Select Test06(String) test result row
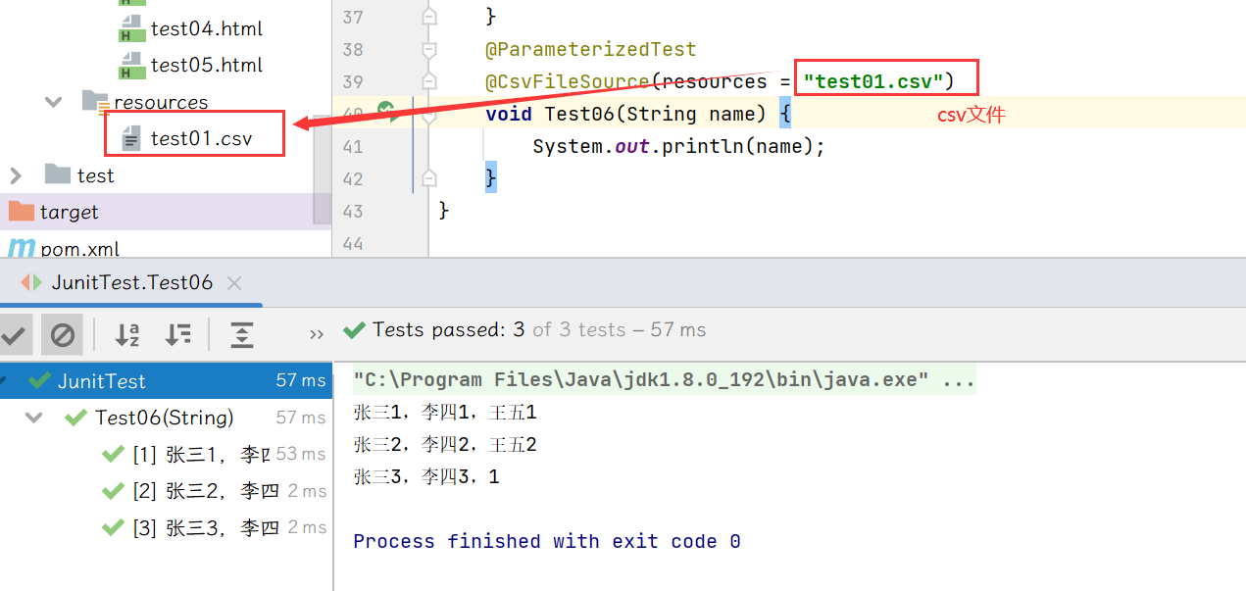The image size is (1246, 591). pos(166,418)
